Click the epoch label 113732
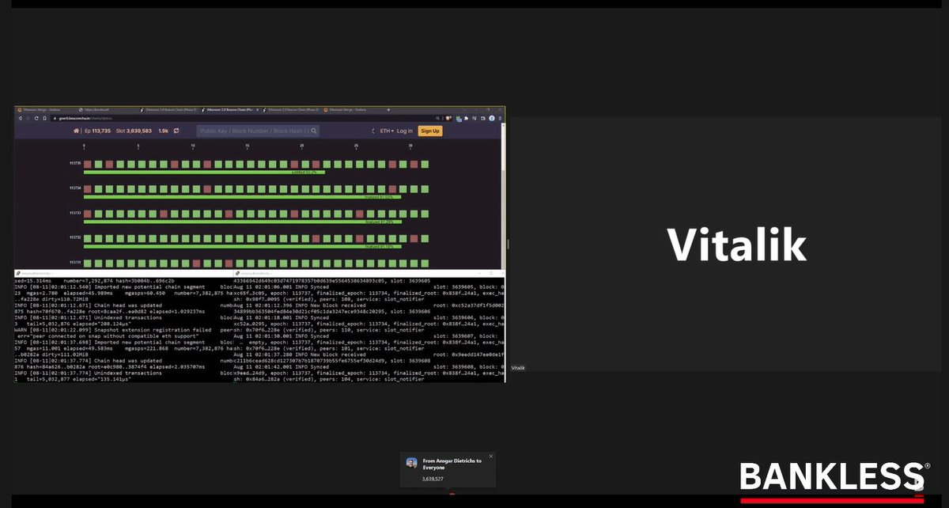The height and width of the screenshot is (508, 949). coord(76,237)
